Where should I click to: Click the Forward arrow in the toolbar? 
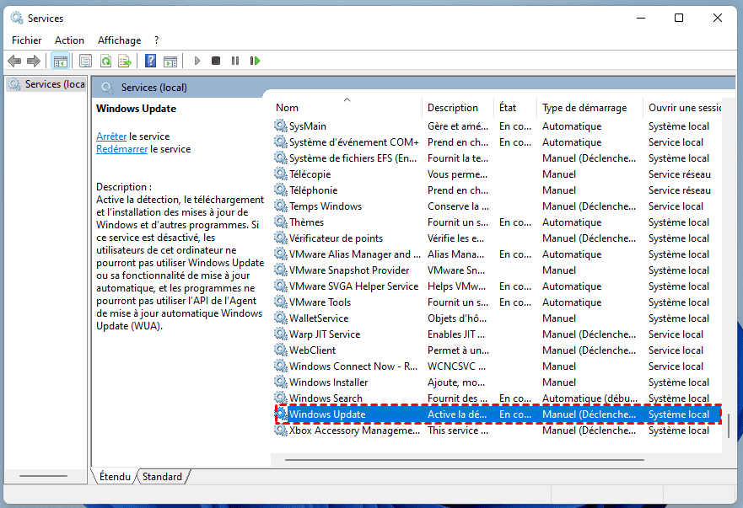34,61
